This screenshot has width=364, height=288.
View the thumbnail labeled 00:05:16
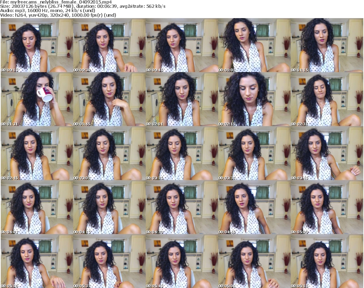(x=37, y=261)
